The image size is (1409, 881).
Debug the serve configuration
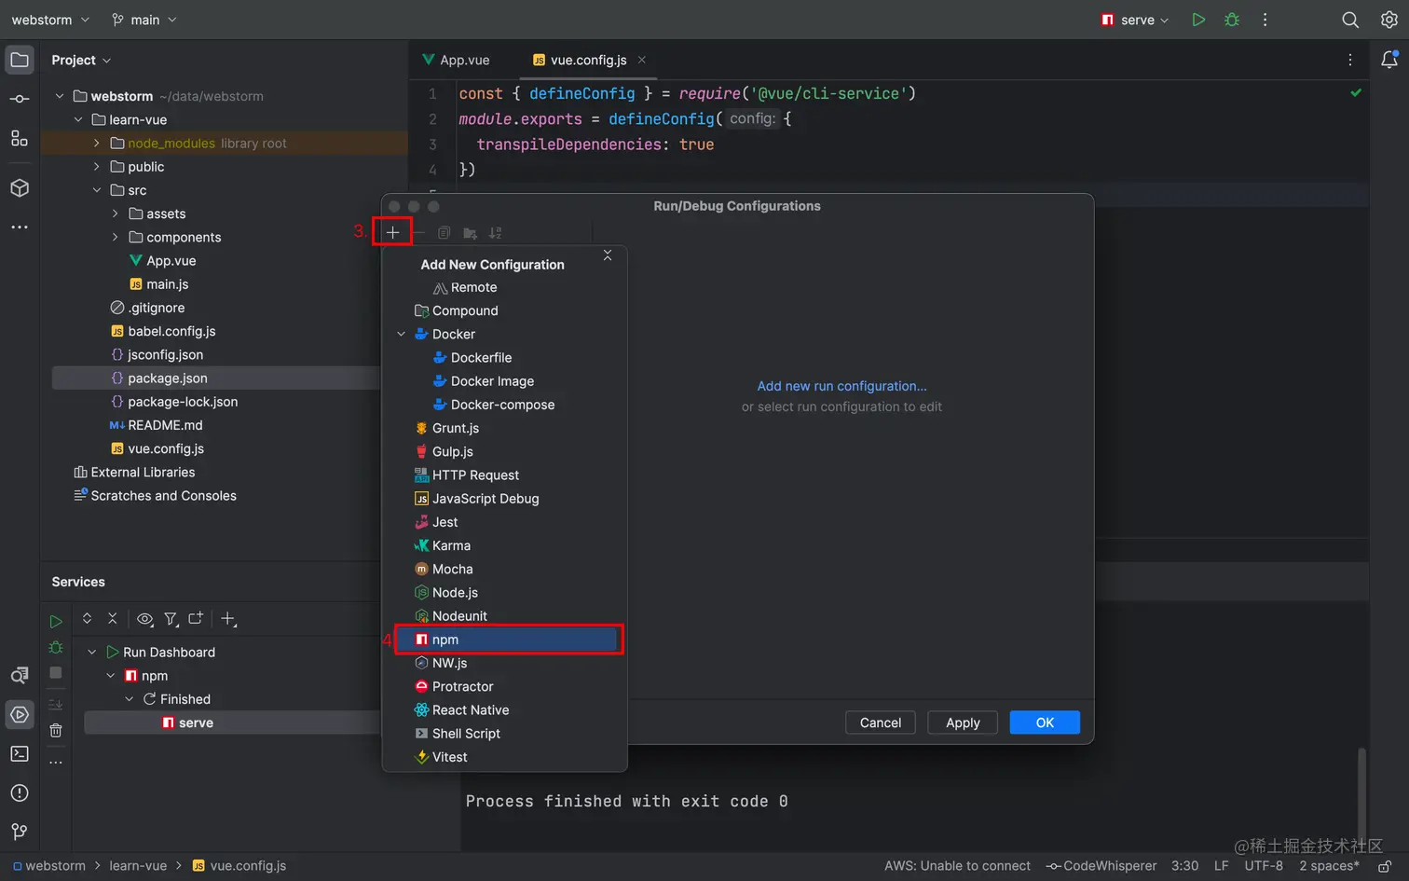pyautogui.click(x=1232, y=20)
